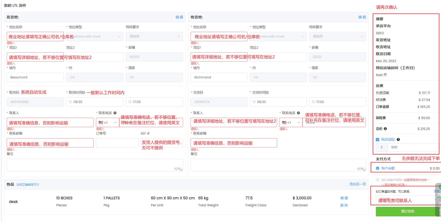Click 添加另一项 to add another item
The image size is (441, 221).
(x=357, y=184)
